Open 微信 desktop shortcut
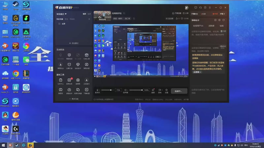Image resolution: width=264 pixels, height=148 pixels. click(x=26, y=61)
